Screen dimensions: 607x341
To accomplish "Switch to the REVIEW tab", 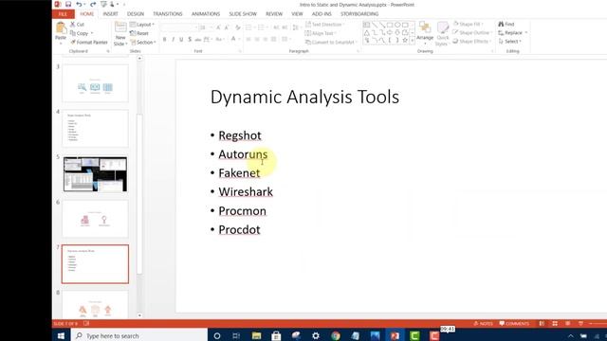I will tap(274, 14).
